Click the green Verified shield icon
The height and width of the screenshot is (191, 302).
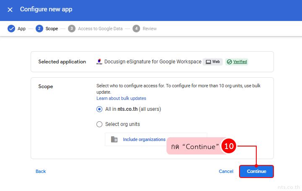pos(229,62)
